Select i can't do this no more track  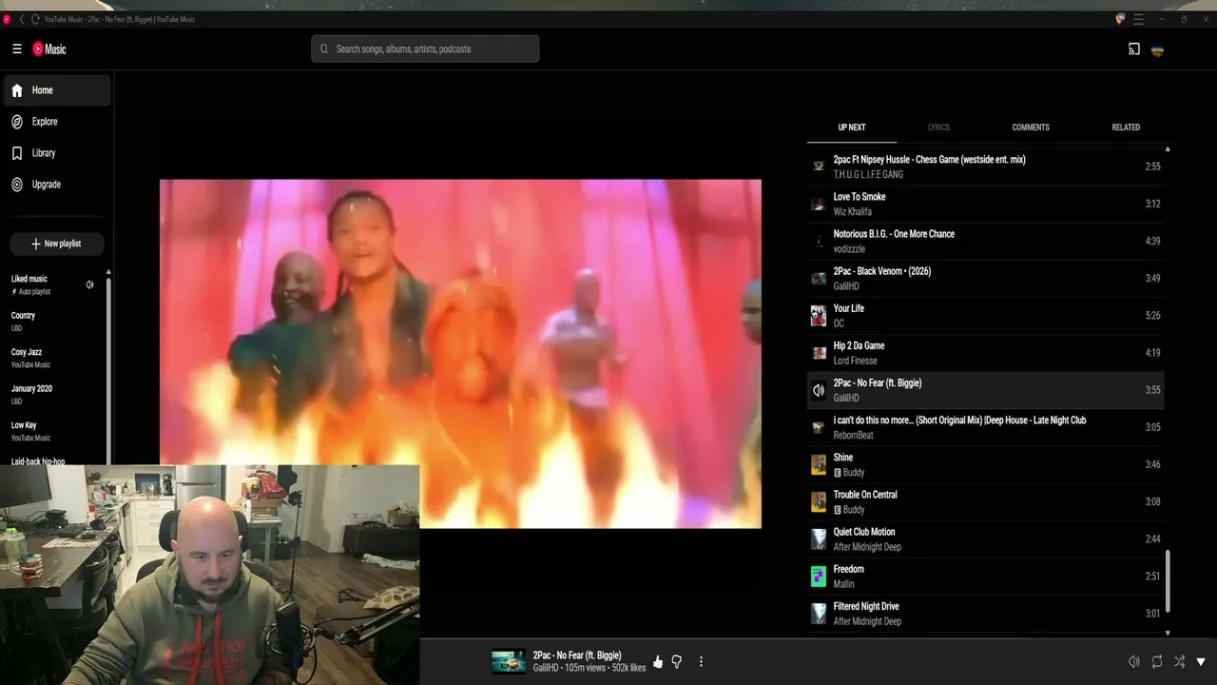tap(985, 427)
